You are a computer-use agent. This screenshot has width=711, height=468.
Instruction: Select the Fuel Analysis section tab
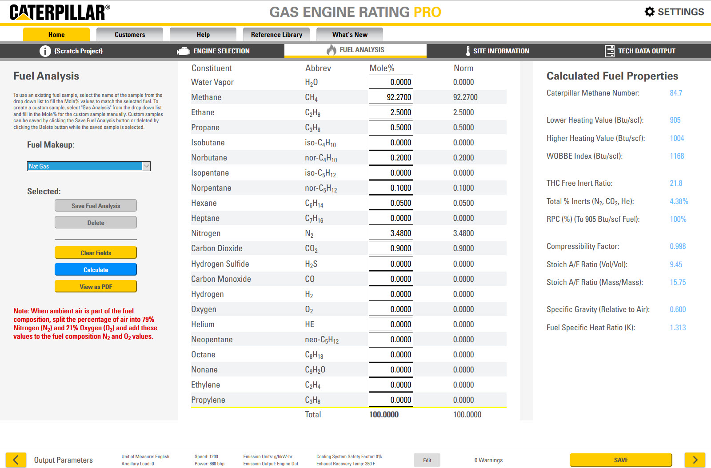pyautogui.click(x=355, y=50)
